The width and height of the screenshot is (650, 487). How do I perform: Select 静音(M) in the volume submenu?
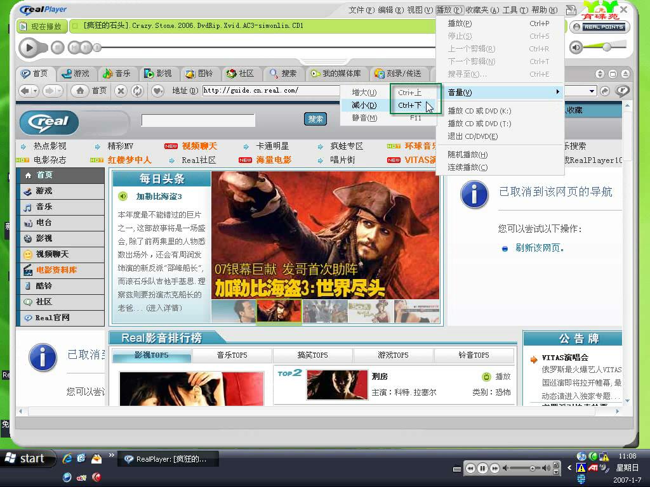pos(388,118)
